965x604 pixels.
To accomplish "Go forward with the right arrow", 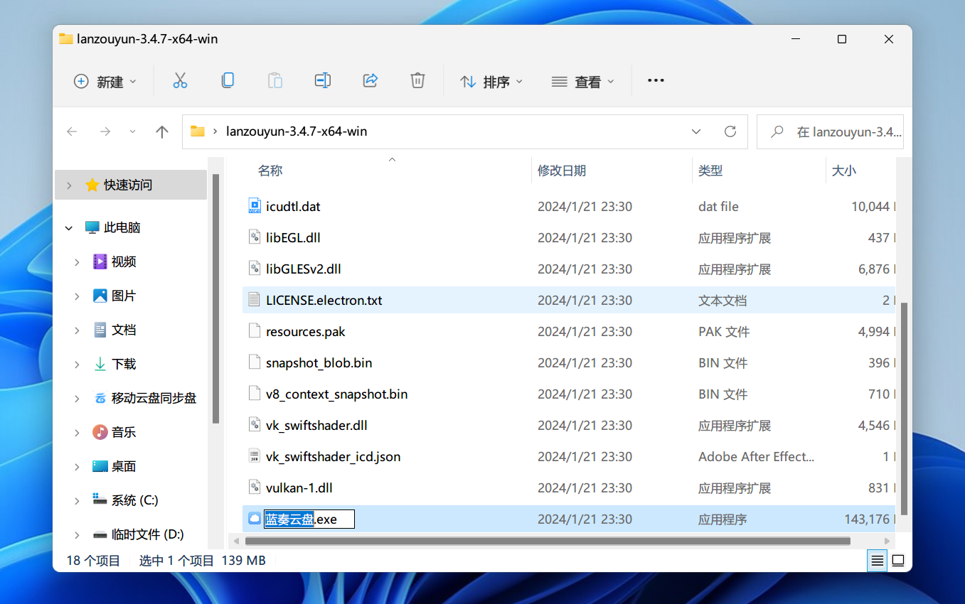I will click(x=105, y=131).
